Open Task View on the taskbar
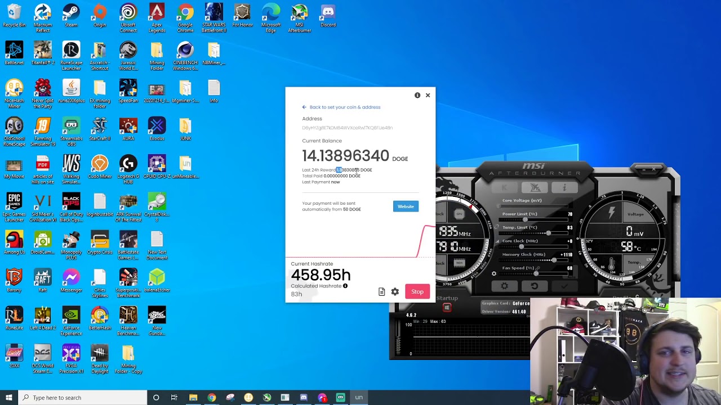The width and height of the screenshot is (721, 405). click(174, 398)
